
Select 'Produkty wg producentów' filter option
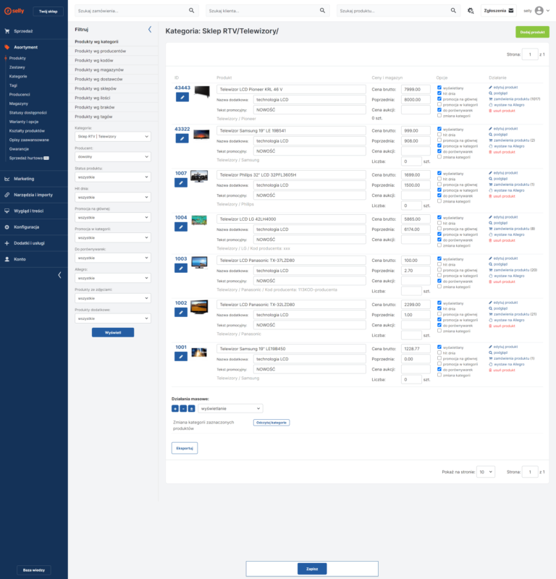coord(100,51)
